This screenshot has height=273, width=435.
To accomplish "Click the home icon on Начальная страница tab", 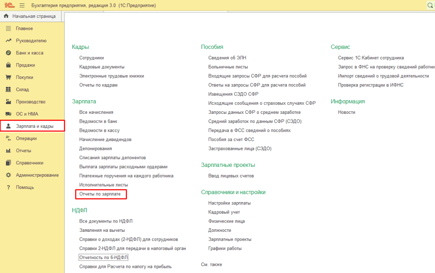I will 6,16.
